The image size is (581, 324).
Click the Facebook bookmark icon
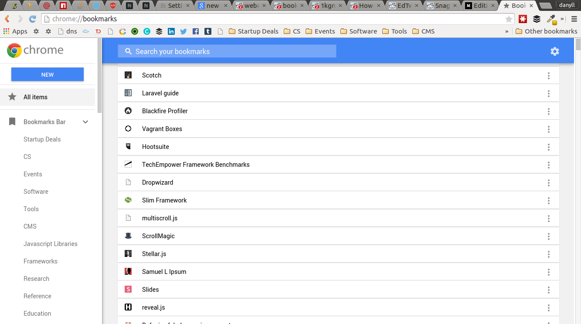coord(196,31)
